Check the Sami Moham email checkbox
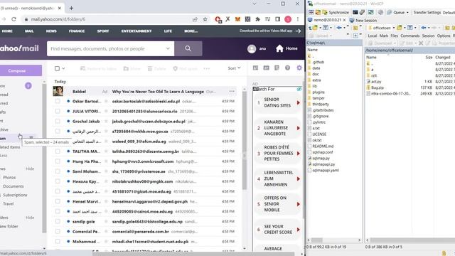Image resolution: width=455 pixels, height=256 pixels. 58,171
